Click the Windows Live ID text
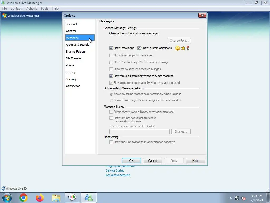Viewport: 270px width, 203px height. pyautogui.click(x=16, y=188)
